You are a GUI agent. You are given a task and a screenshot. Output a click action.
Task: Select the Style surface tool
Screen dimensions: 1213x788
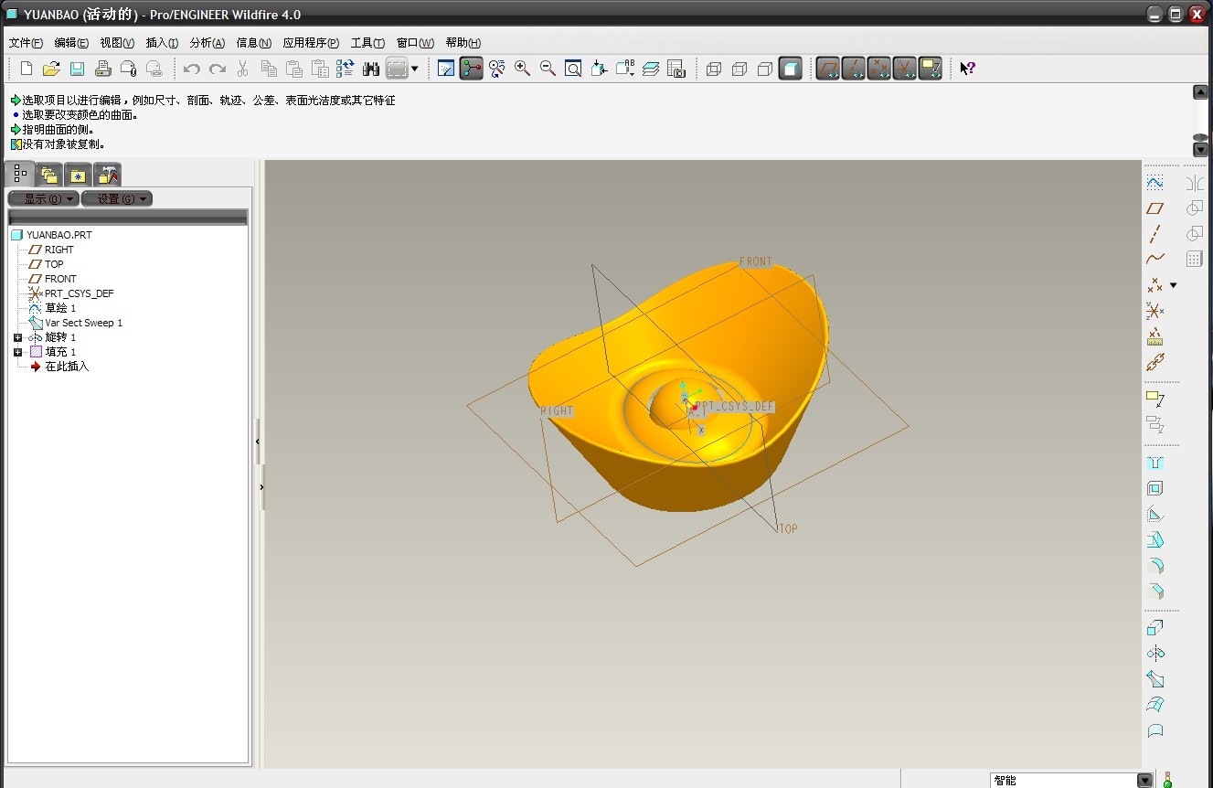tap(1155, 730)
